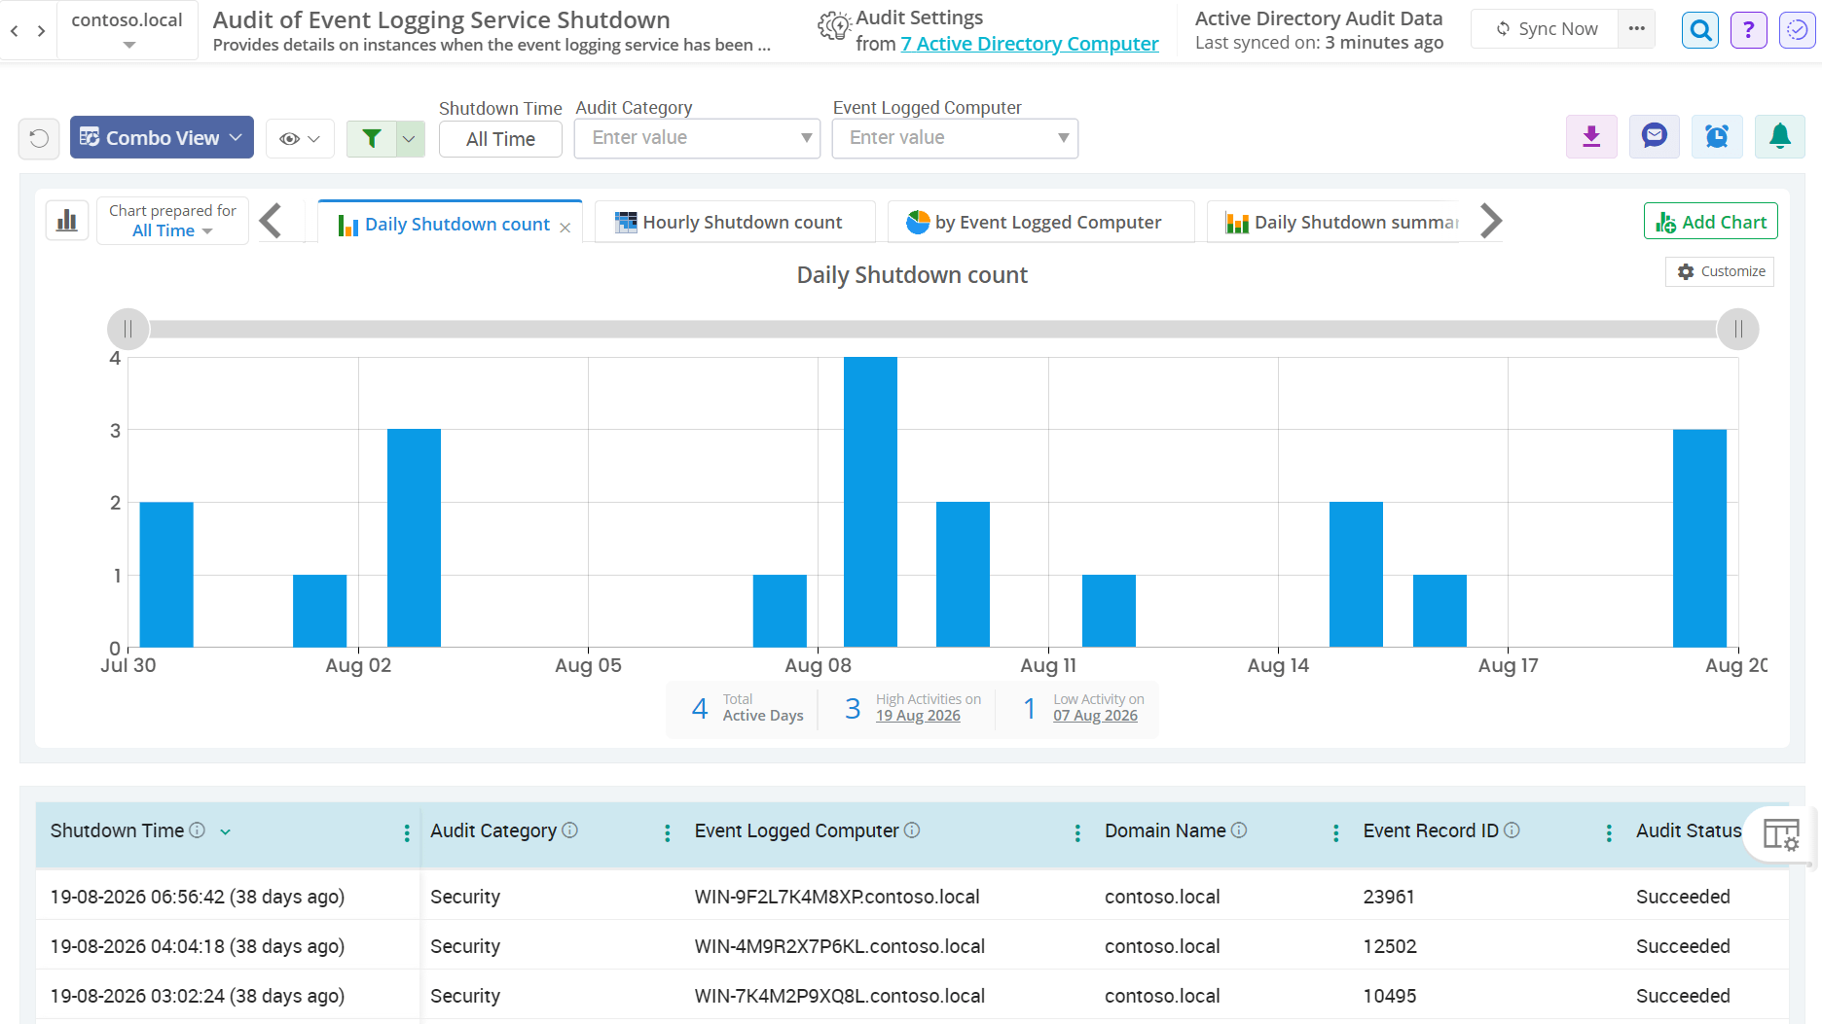The width and height of the screenshot is (1822, 1024).
Task: Click the task status clock icon
Action: point(1797,30)
